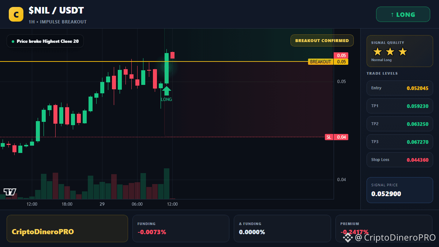Click the Entry 0.052045 trade level row
The width and height of the screenshot is (439, 247).
[x=399, y=88]
